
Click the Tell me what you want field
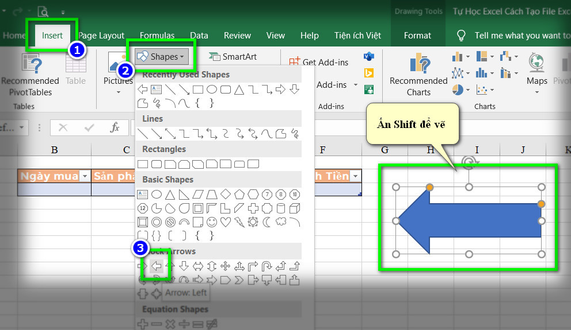point(513,36)
